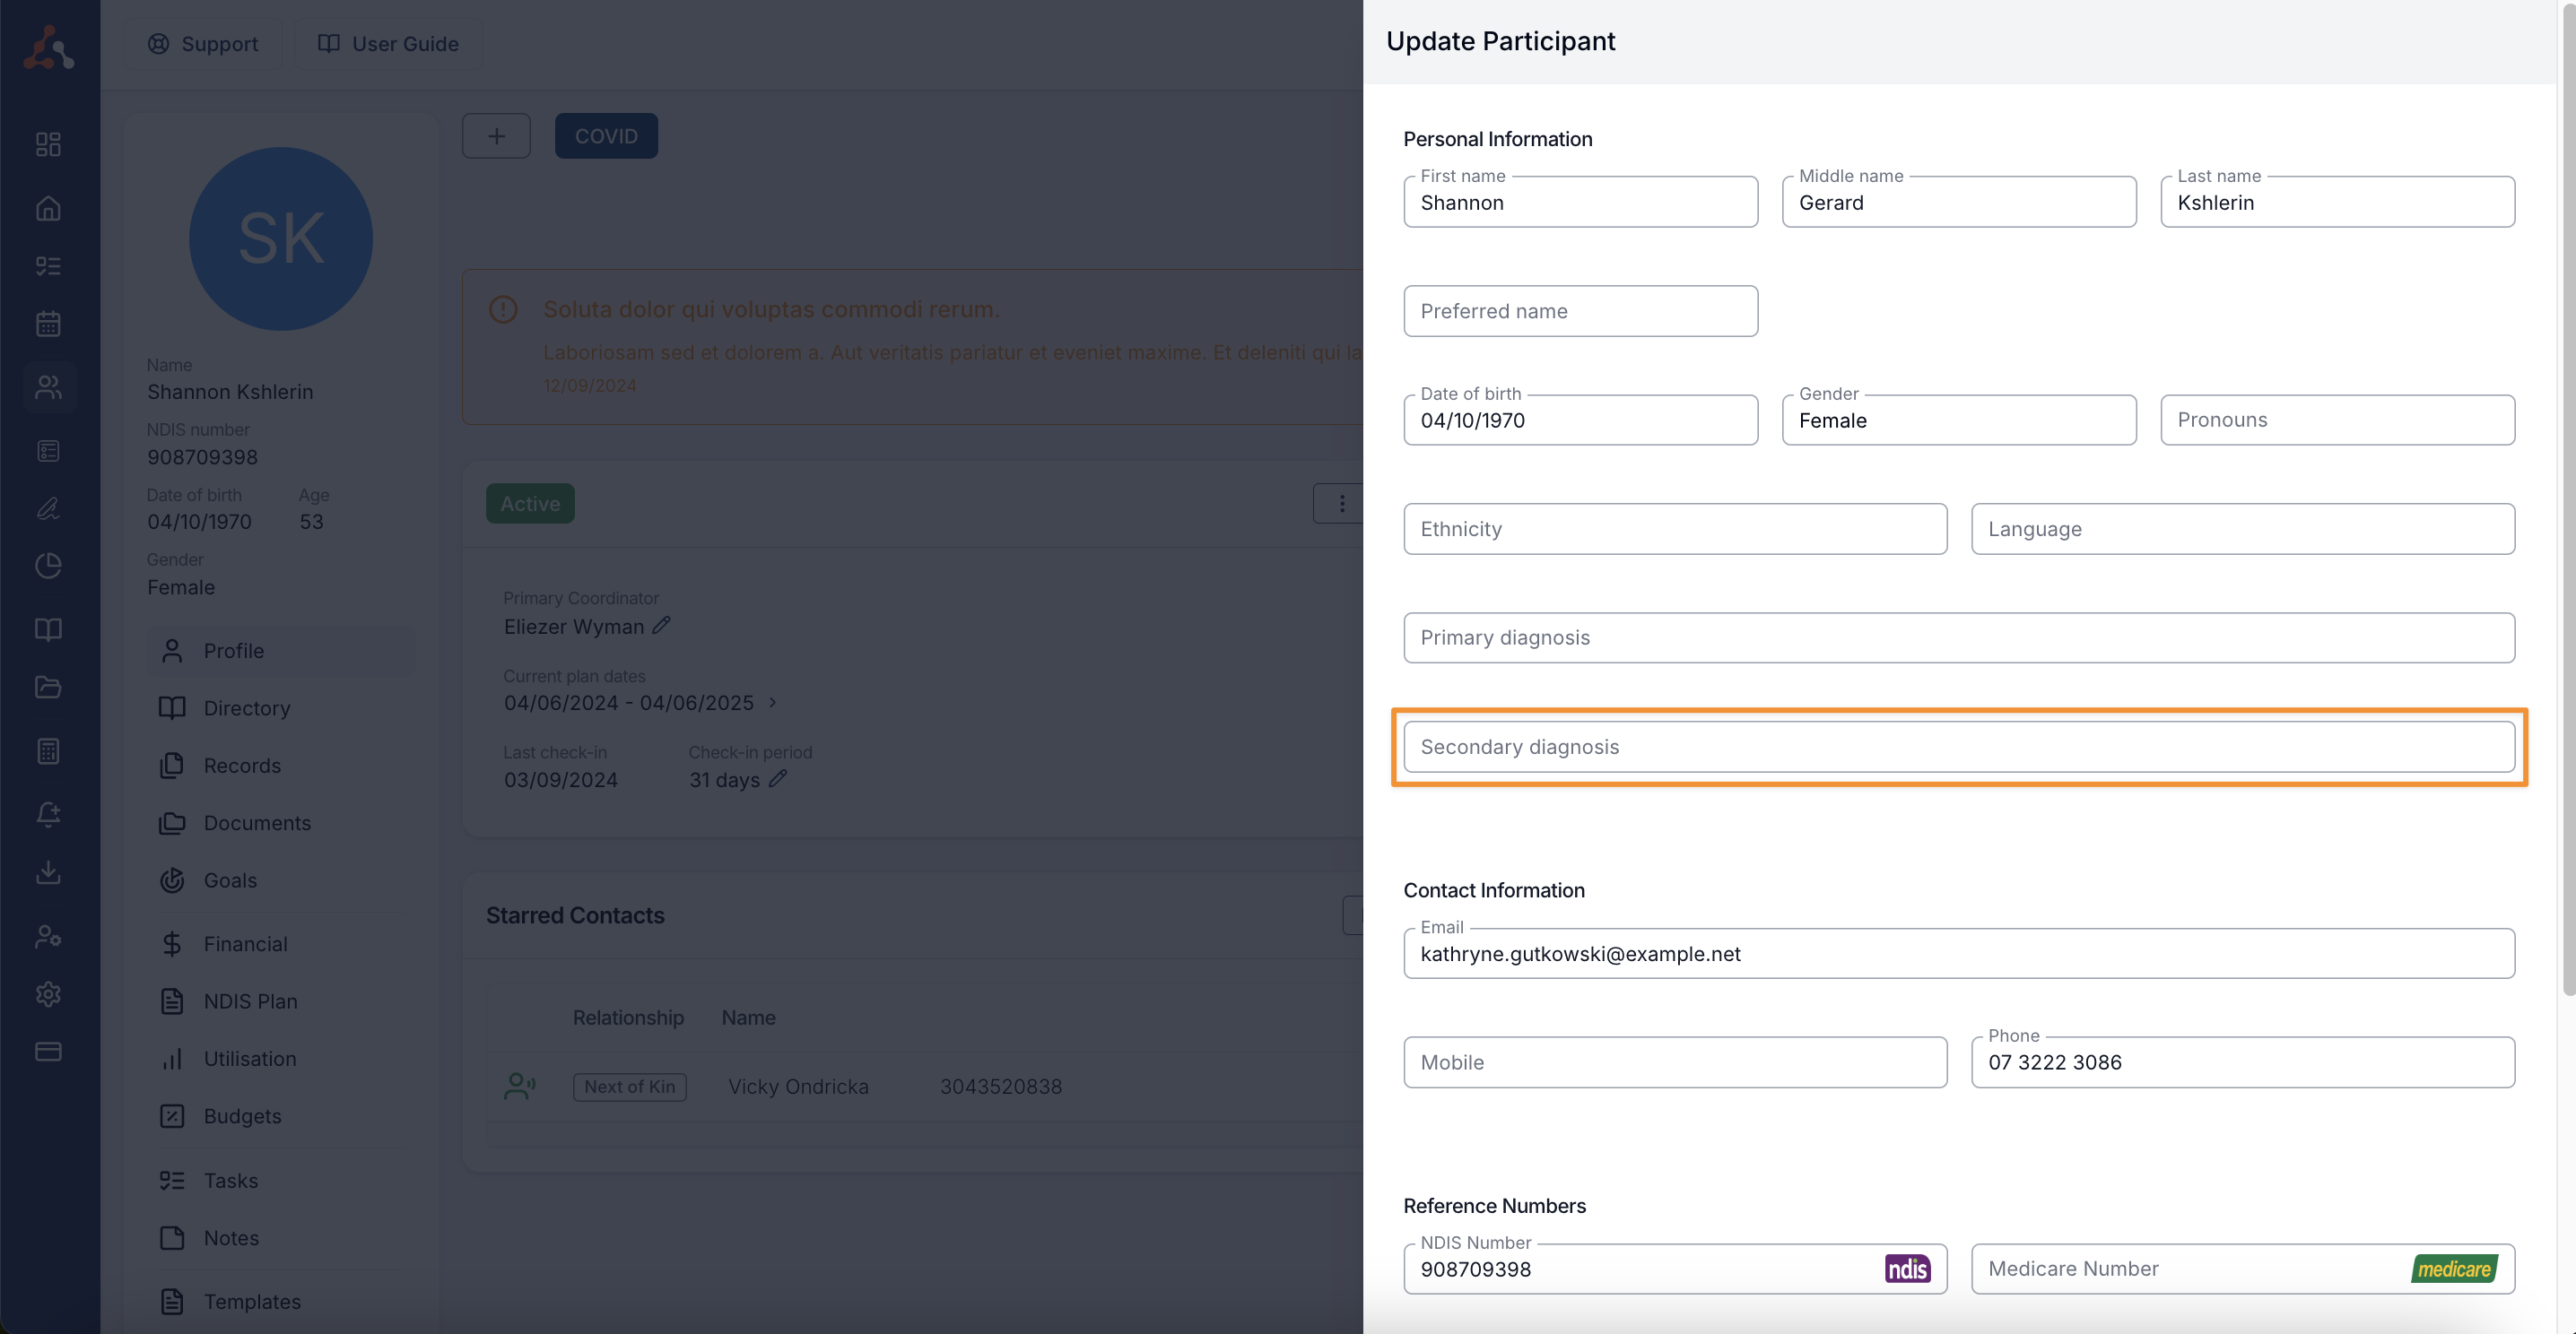
Task: Open the participants people icon in sidebar
Action: pyautogui.click(x=48, y=386)
